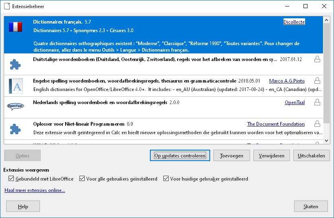Click the OpenTaal speech bubble icon

click(x=15, y=106)
